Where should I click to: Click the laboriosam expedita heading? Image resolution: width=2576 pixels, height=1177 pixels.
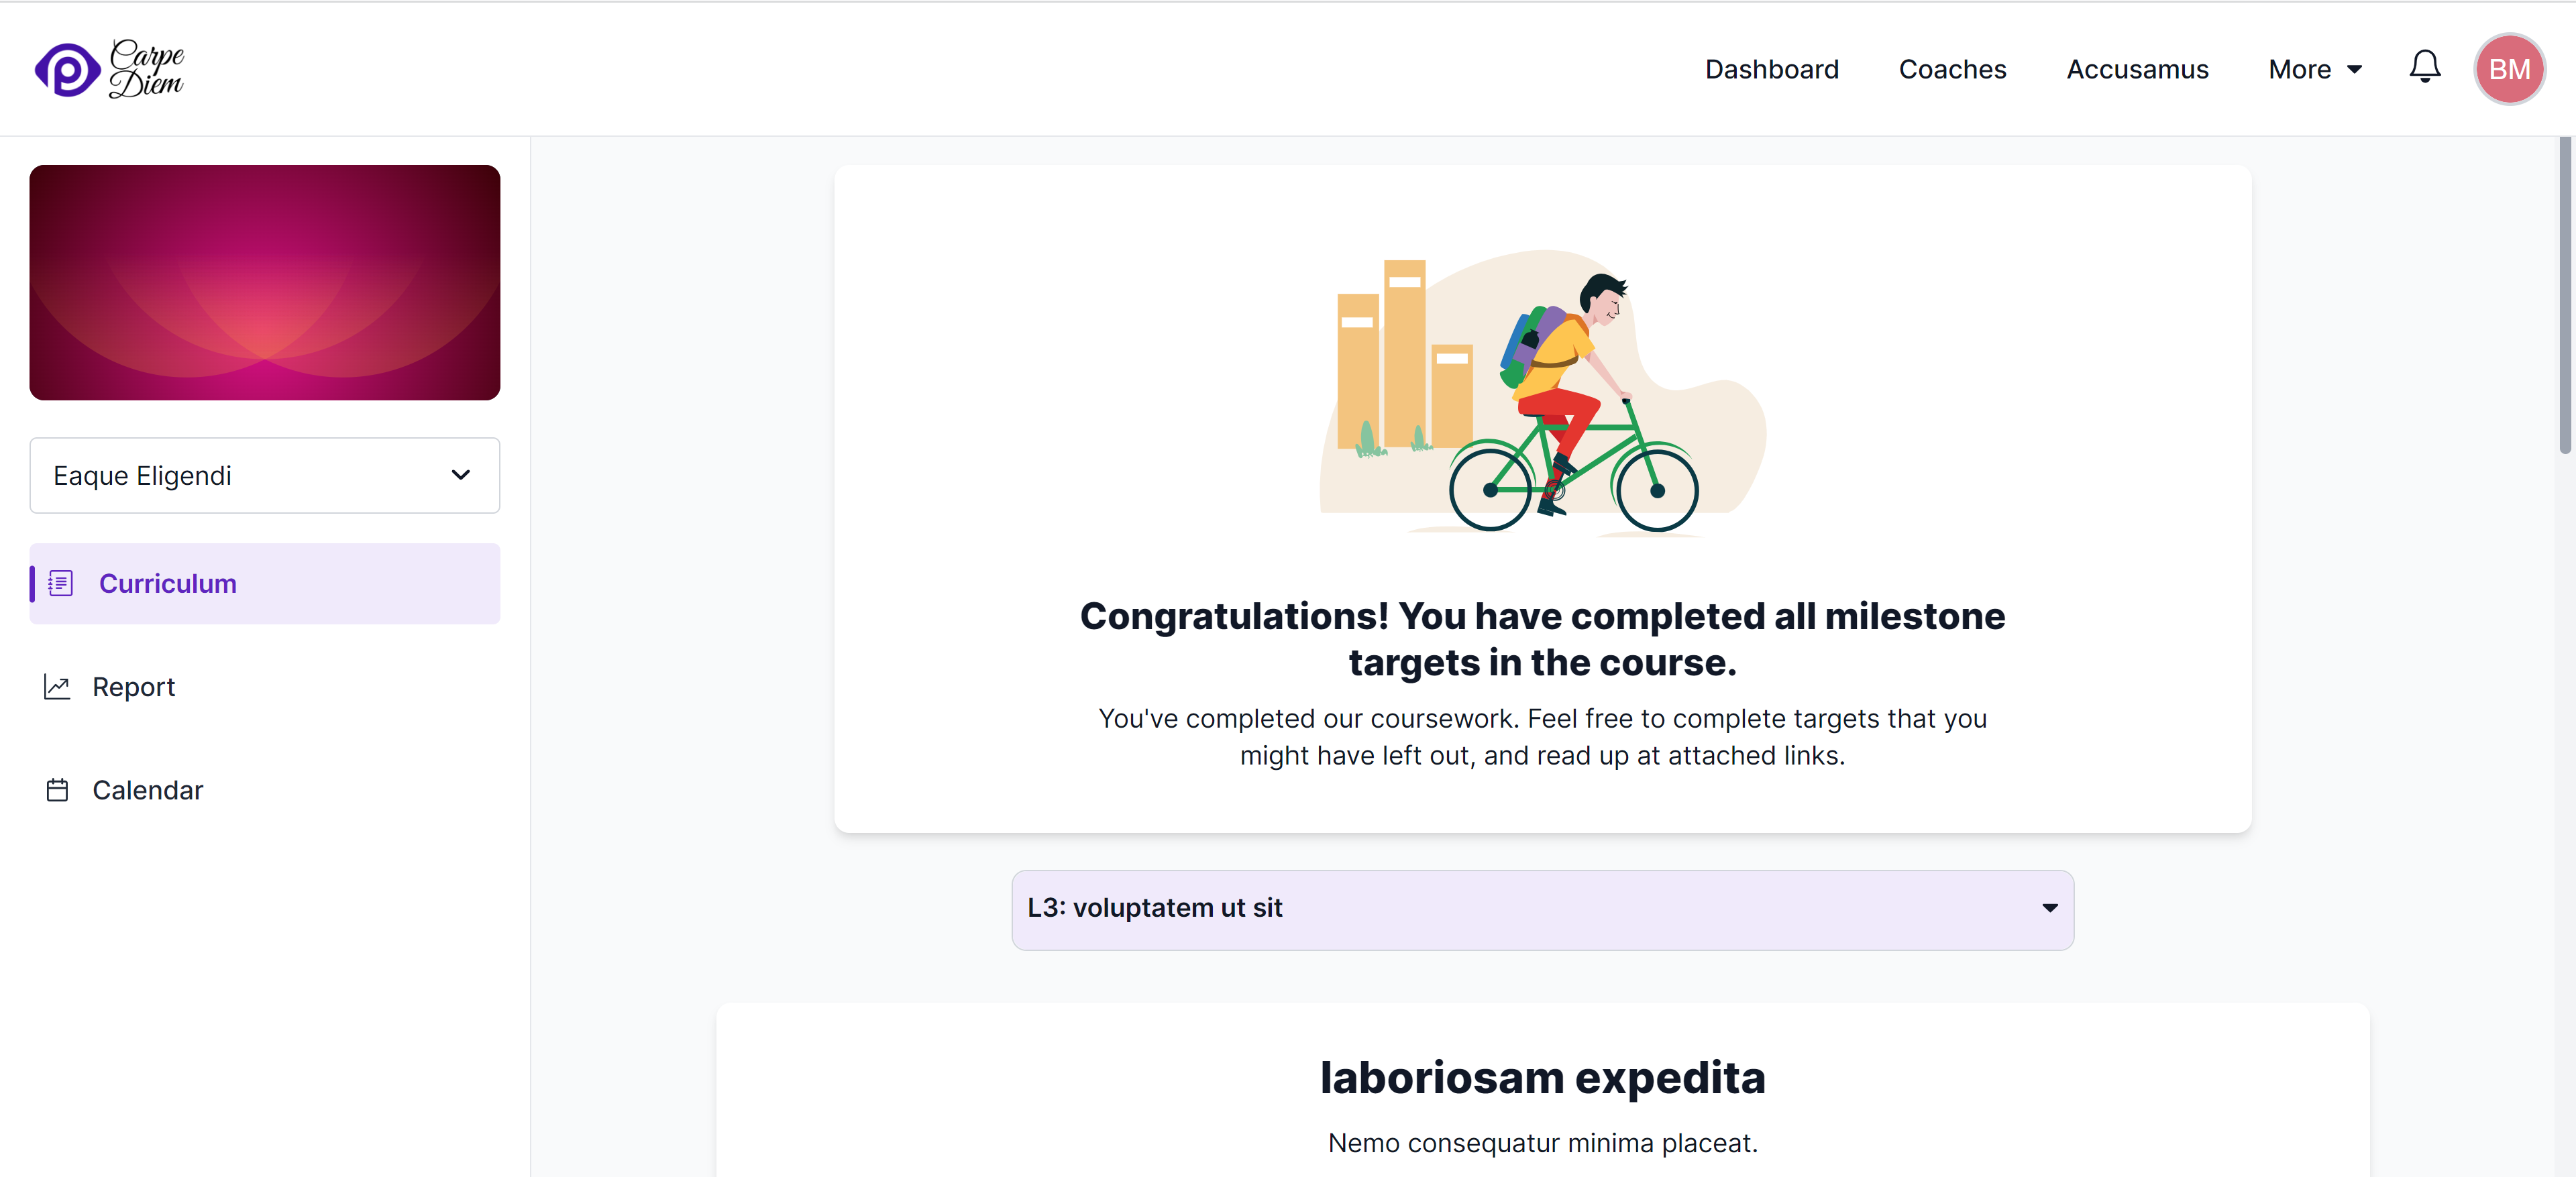(1543, 1077)
